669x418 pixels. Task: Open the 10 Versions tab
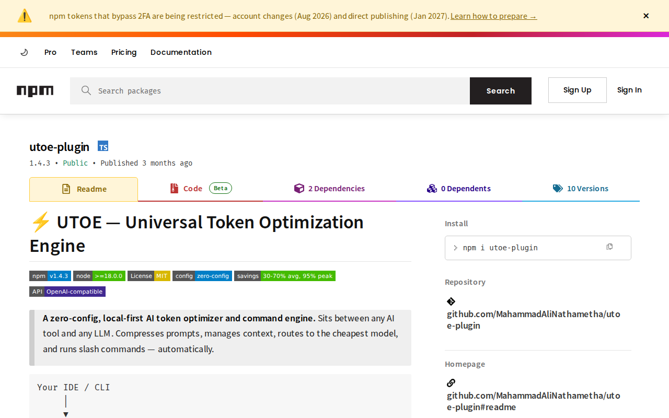(581, 189)
